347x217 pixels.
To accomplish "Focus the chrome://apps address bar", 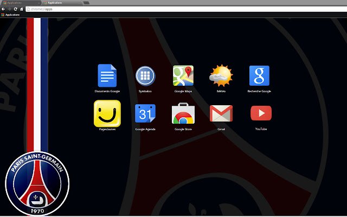I will 187,9.
